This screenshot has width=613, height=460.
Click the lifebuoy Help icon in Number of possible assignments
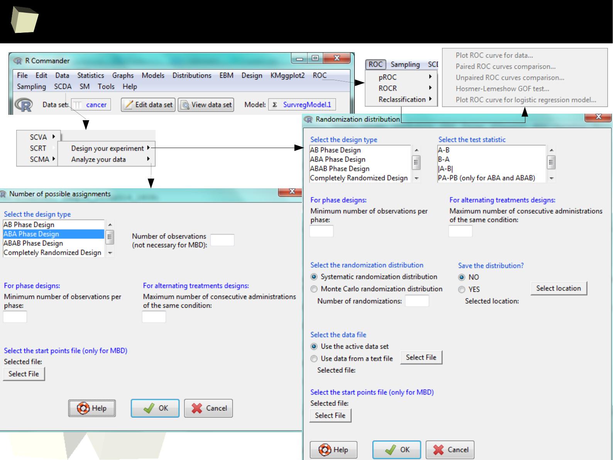click(x=83, y=408)
